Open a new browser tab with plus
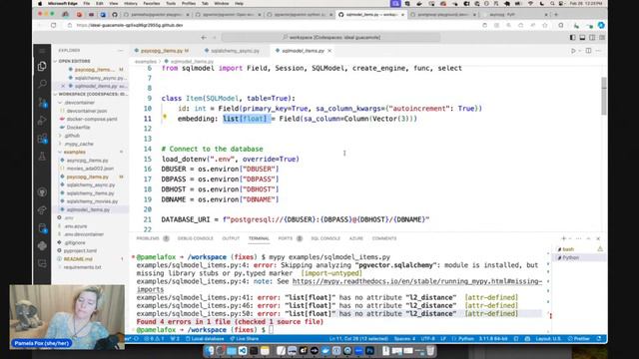Viewport: 639px width, 359px height. click(556, 15)
